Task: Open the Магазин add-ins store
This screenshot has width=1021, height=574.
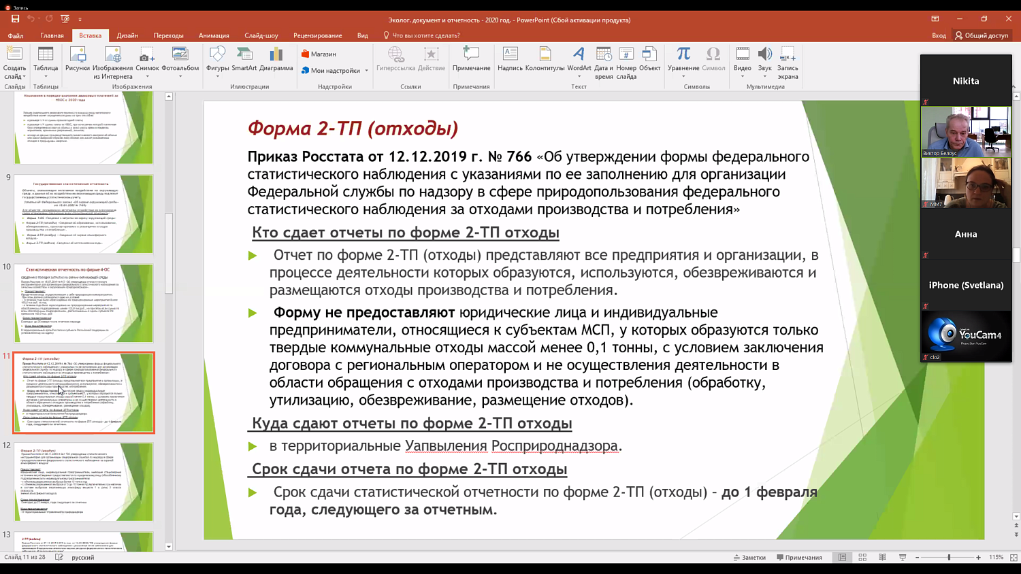Action: pyautogui.click(x=319, y=54)
